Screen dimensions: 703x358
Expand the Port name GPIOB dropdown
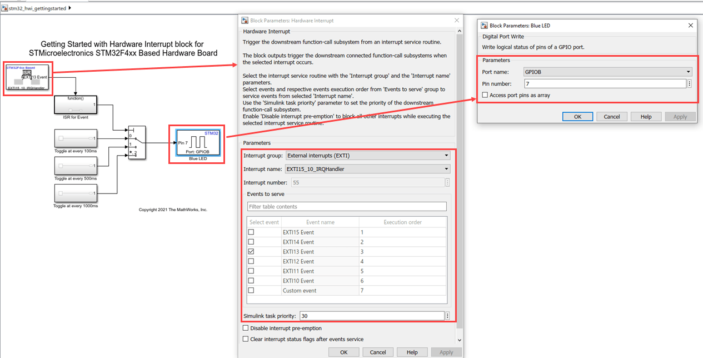pyautogui.click(x=608, y=72)
